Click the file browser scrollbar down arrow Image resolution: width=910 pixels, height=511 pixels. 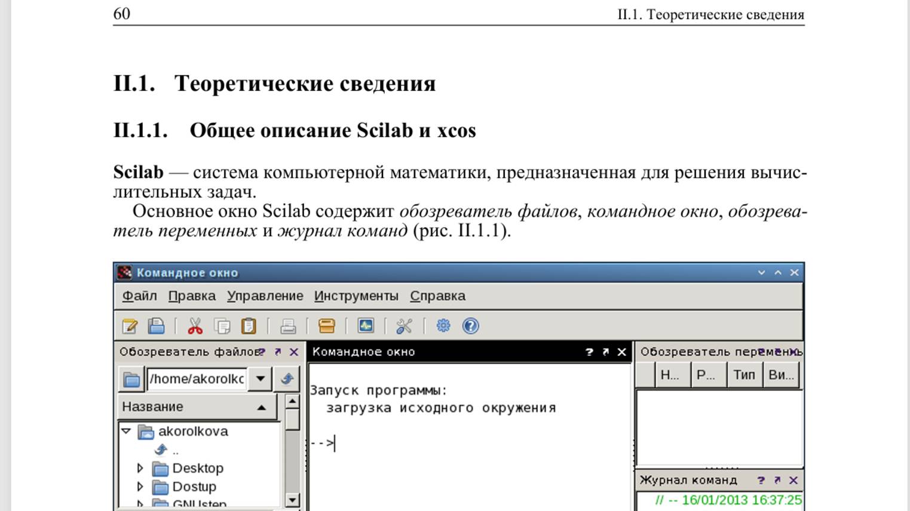pos(292,500)
